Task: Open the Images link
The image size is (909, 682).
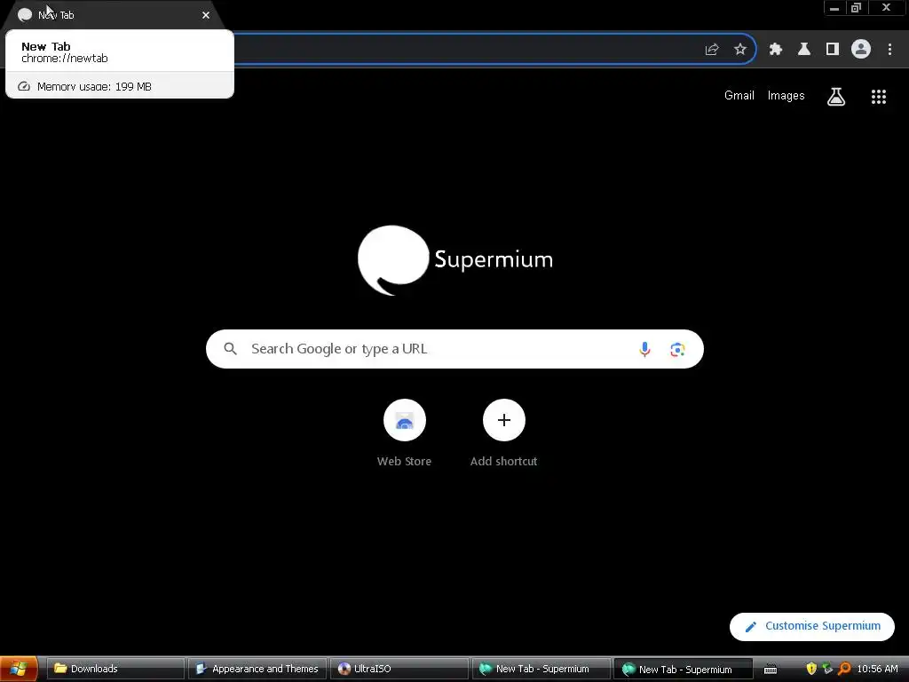Action: click(786, 96)
